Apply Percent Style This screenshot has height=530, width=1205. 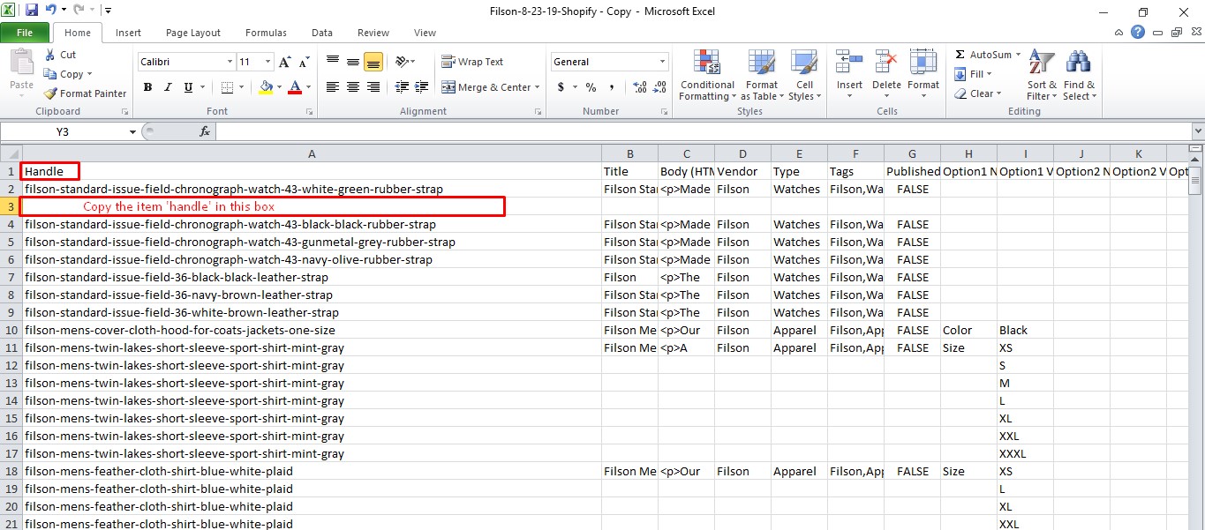pos(591,87)
